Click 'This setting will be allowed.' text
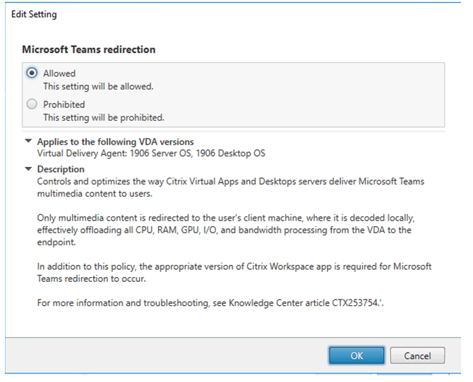The height and width of the screenshot is (382, 473). [x=98, y=87]
